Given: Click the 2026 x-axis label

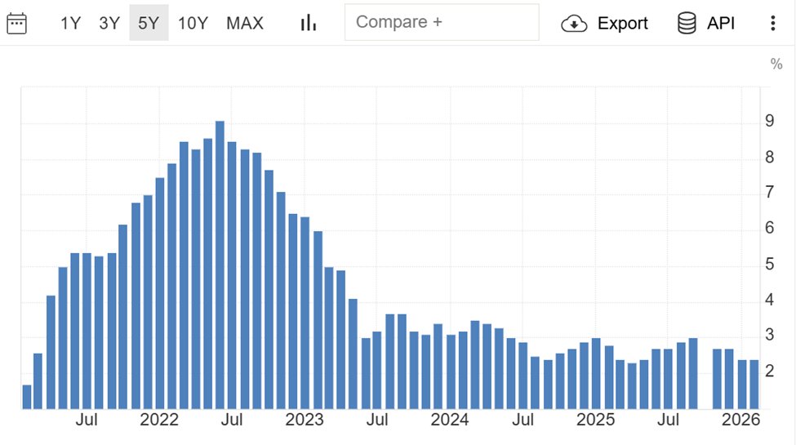Looking at the screenshot, I should pos(740,420).
